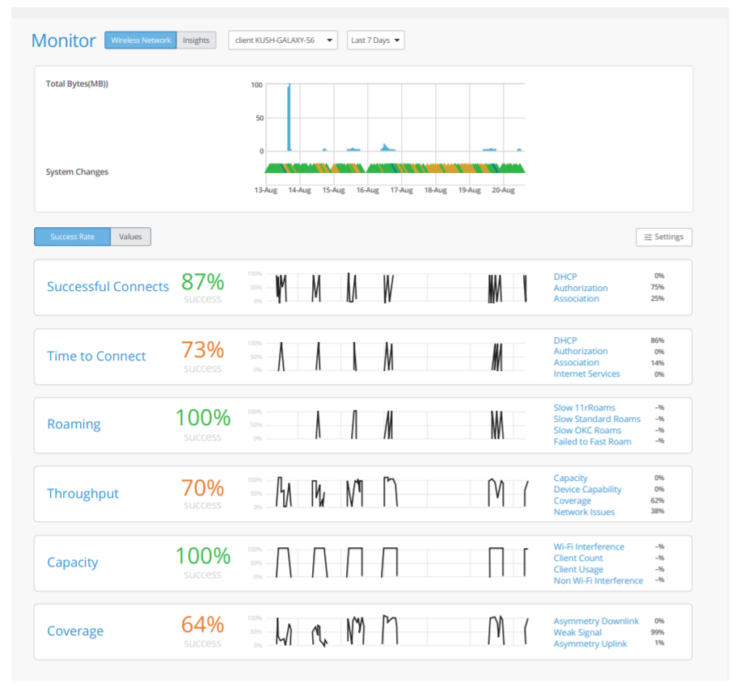Open the Throughput metric title
The image size is (739, 691).
tap(83, 493)
